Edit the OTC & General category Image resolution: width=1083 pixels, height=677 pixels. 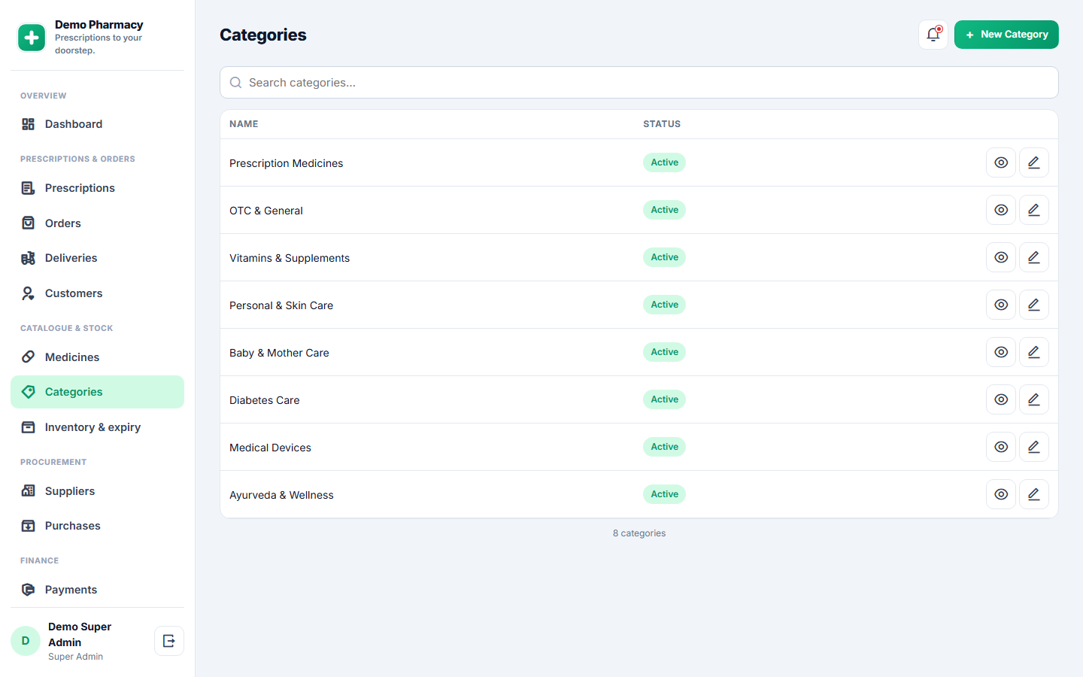point(1034,210)
